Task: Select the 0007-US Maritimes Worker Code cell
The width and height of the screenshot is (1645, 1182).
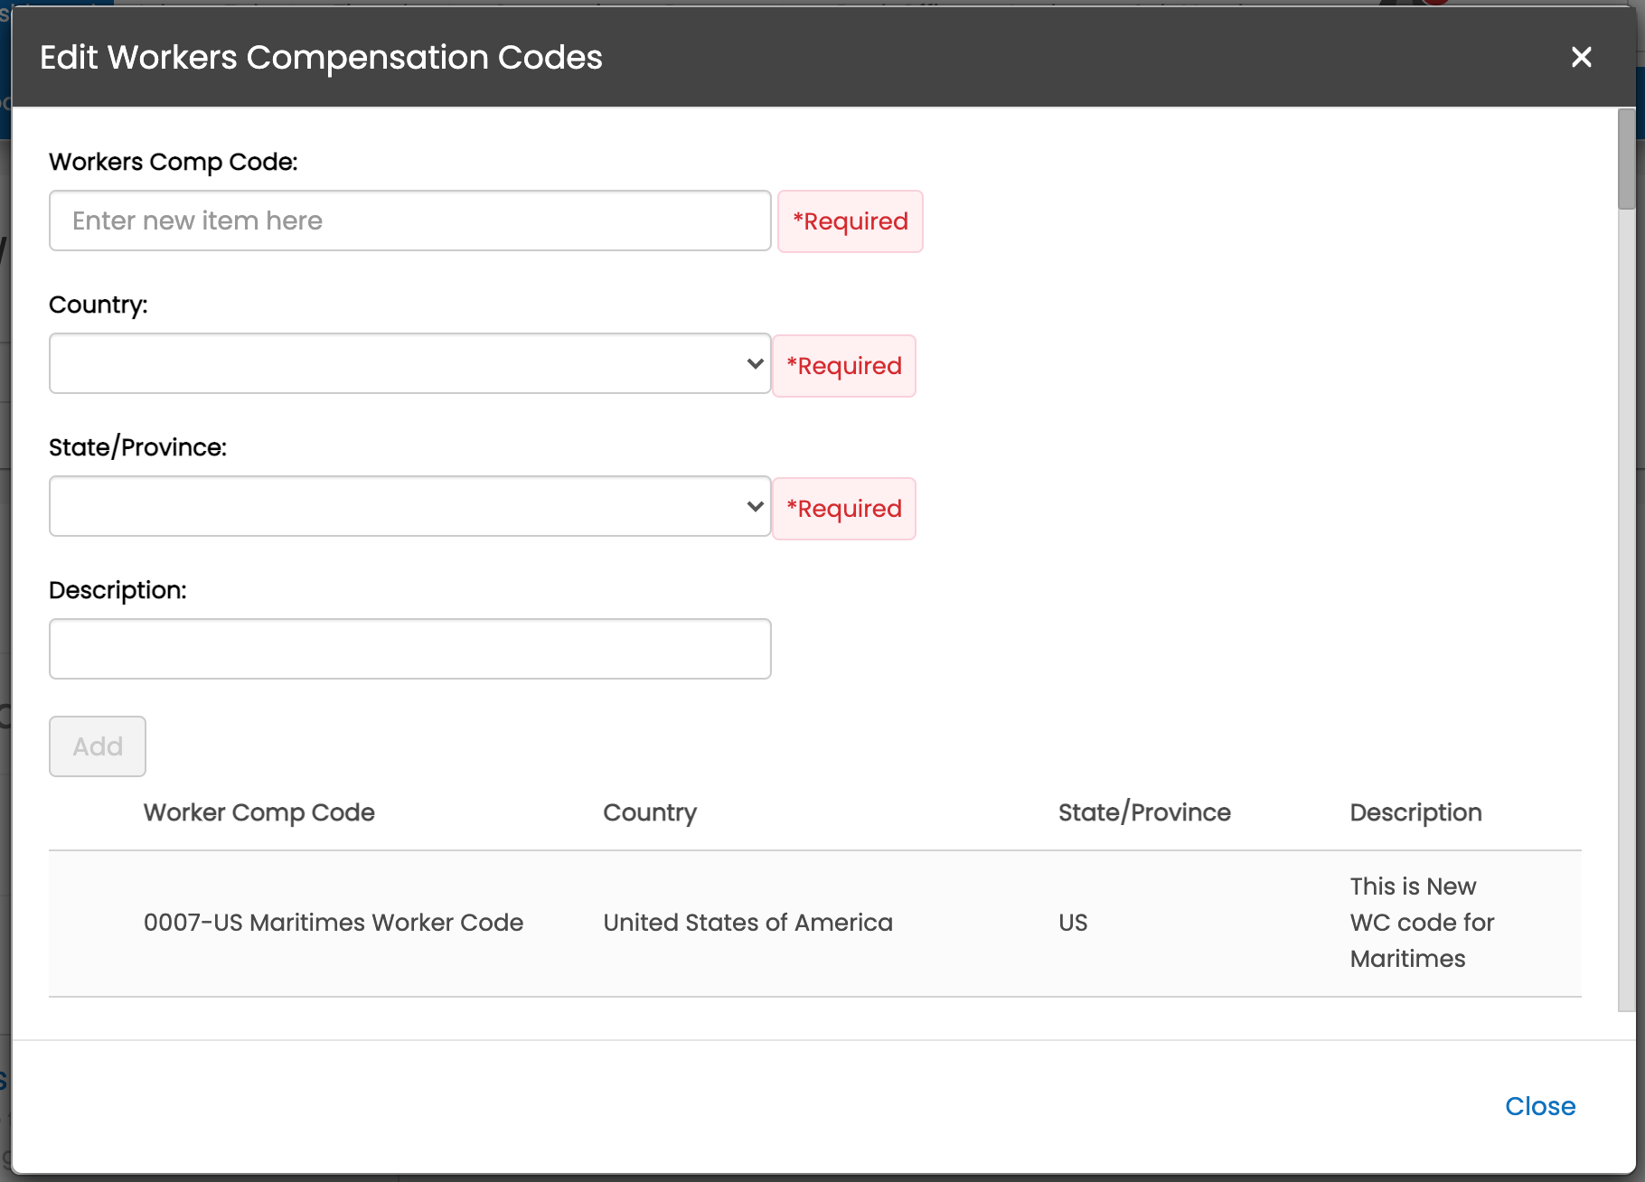Action: [x=334, y=923]
